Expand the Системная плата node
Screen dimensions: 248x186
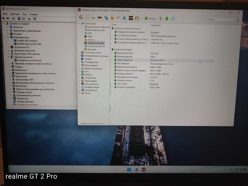click(x=79, y=53)
